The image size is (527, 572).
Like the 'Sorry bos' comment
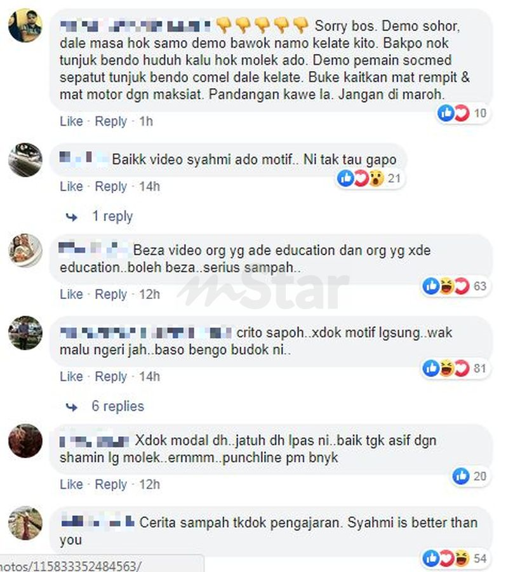pos(71,121)
